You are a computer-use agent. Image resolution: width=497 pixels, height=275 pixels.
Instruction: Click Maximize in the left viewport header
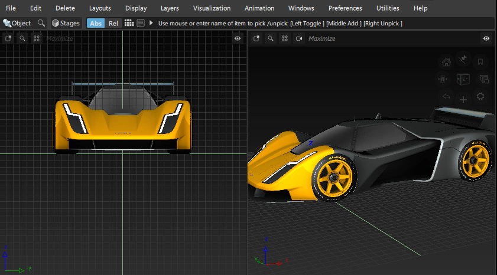(59, 38)
